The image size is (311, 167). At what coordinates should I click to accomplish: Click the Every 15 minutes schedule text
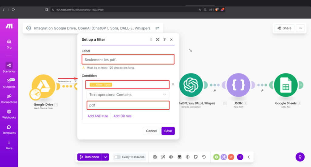click(x=133, y=157)
